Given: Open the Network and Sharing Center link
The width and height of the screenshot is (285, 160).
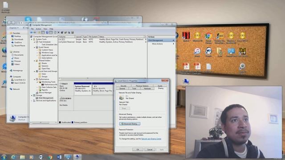Looking at the screenshot, I should coord(151,139).
